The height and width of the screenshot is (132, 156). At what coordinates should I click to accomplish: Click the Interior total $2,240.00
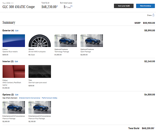tap(149, 61)
